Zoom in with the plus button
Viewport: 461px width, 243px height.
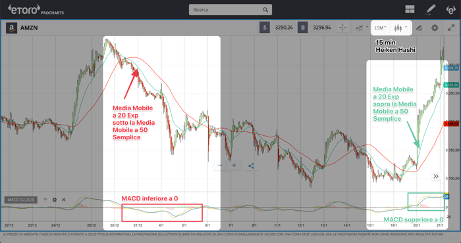click(x=234, y=166)
